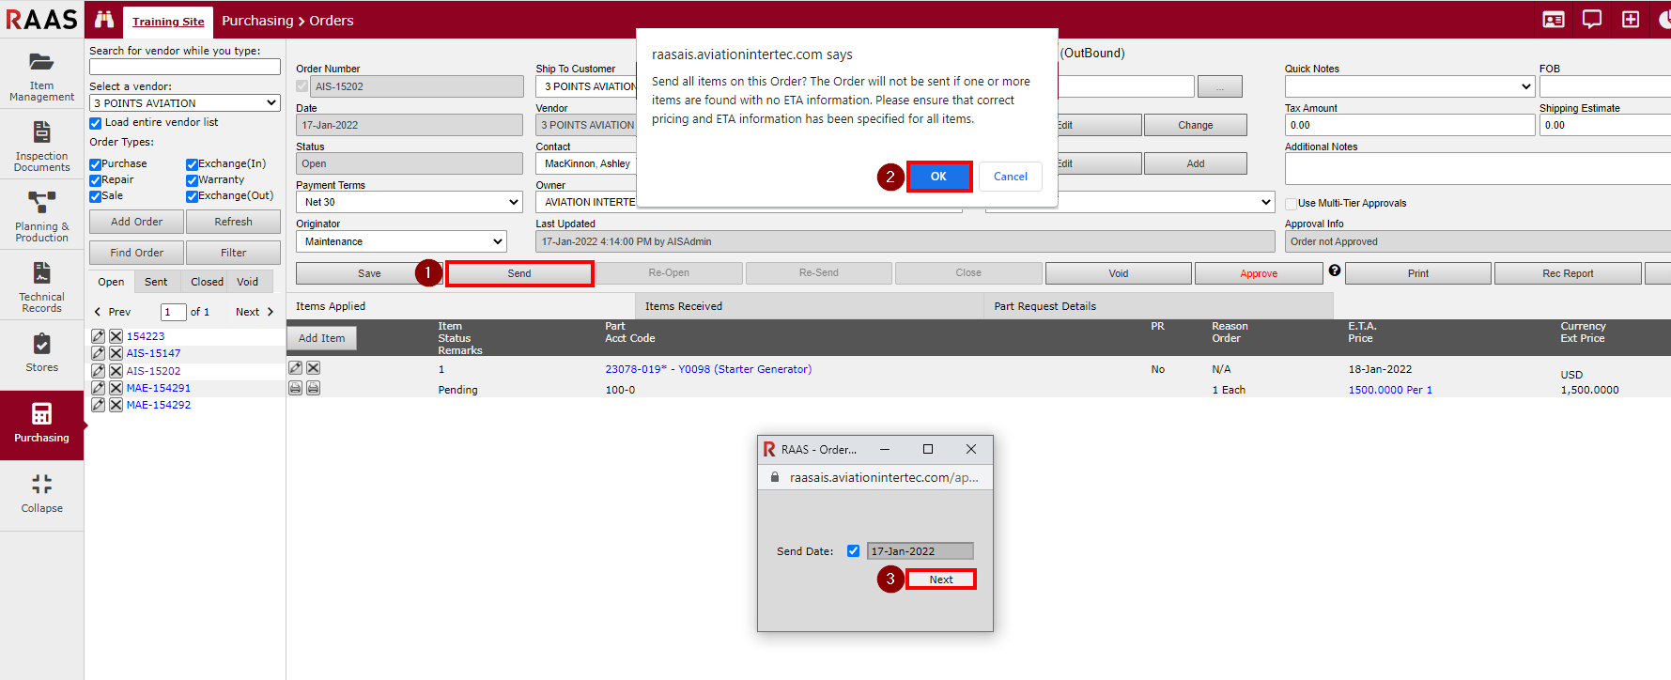The height and width of the screenshot is (680, 1671).
Task: Expand the Originator dropdown
Action: pos(401,241)
